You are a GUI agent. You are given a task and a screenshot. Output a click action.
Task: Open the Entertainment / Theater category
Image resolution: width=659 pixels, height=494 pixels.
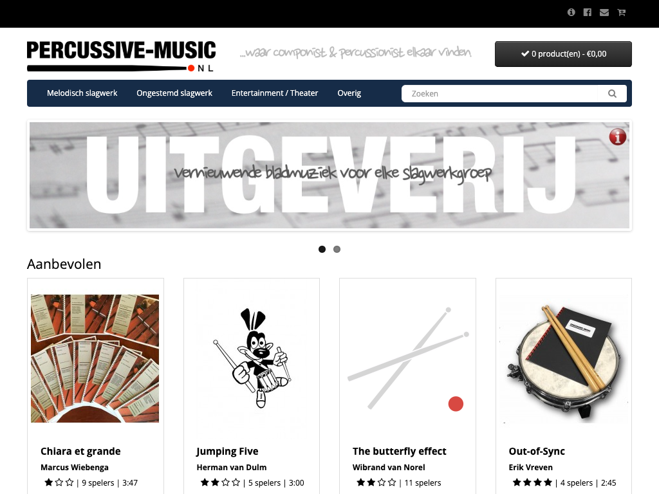tap(275, 93)
